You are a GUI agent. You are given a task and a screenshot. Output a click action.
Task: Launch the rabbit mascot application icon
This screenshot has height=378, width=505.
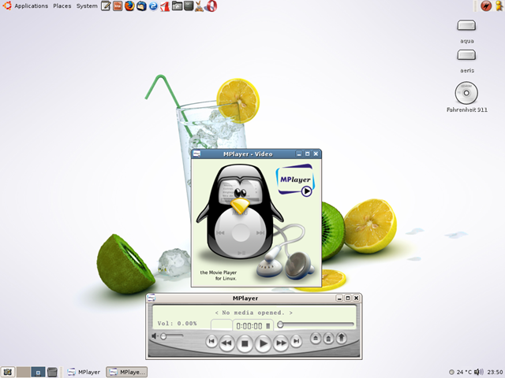click(199, 6)
